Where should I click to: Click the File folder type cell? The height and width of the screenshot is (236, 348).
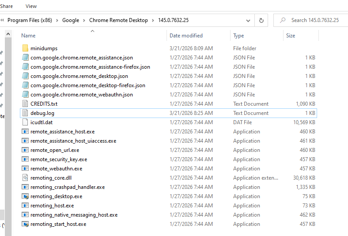point(245,48)
